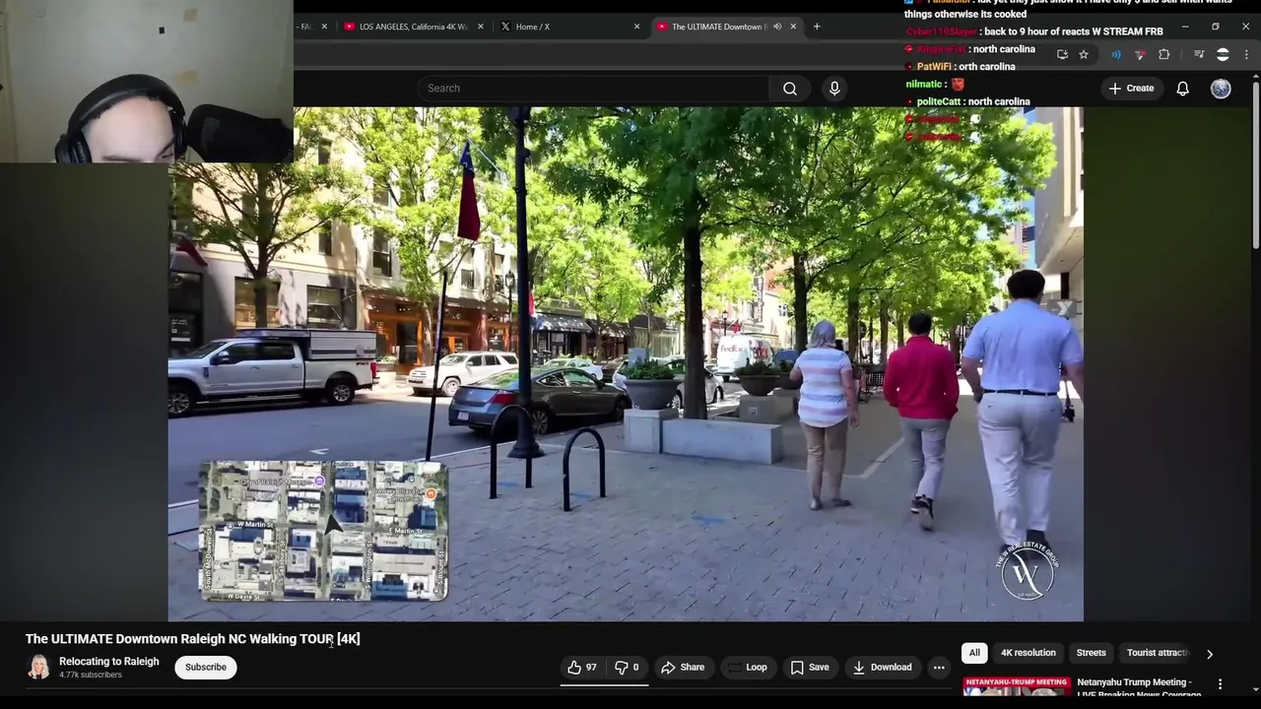Click the video title text
Image resolution: width=1261 pixels, height=709 pixels.
coord(193,639)
